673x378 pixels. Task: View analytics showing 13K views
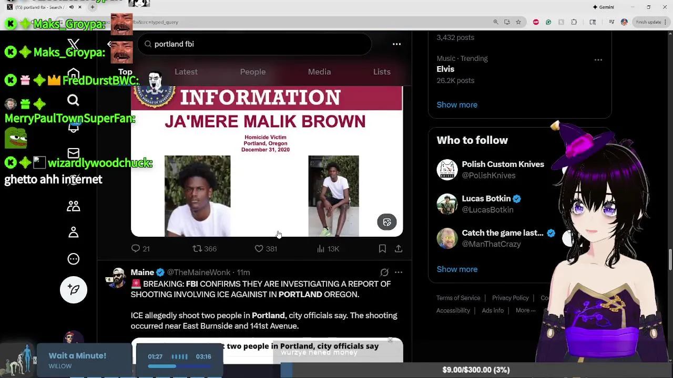pos(328,249)
